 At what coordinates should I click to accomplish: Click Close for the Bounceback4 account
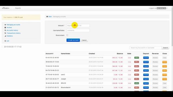click(165, 88)
